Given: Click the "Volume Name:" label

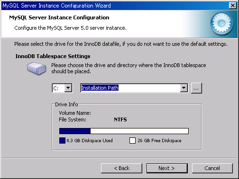Looking at the screenshot, I should [75, 113].
